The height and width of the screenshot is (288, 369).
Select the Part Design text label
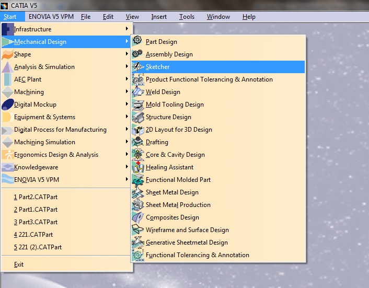[x=162, y=42]
